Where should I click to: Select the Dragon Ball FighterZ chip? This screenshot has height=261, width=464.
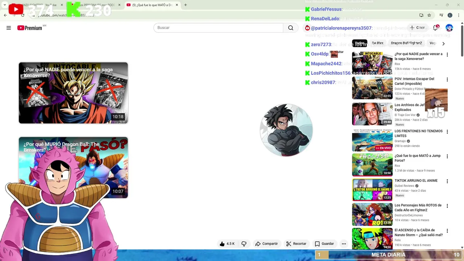click(406, 43)
